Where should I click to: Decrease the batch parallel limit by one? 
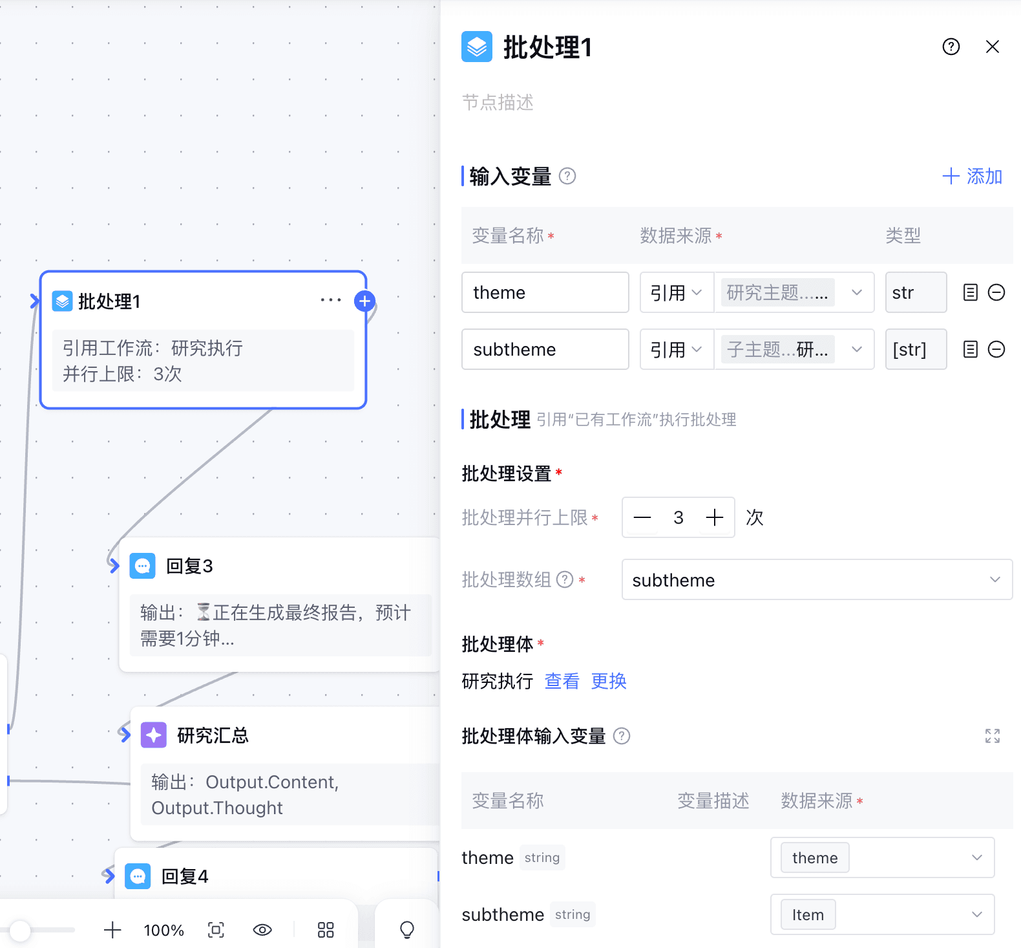point(642,517)
